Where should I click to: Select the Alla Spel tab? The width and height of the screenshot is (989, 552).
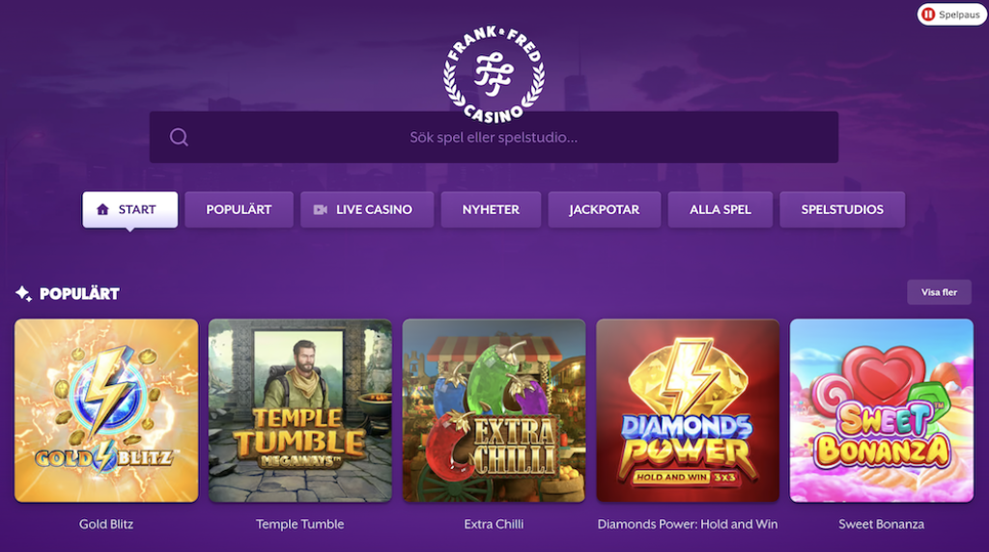pyautogui.click(x=721, y=209)
